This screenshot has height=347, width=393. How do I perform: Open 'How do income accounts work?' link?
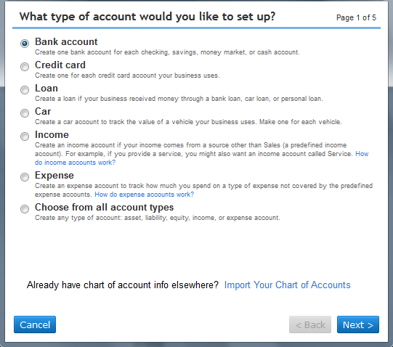pos(76,163)
